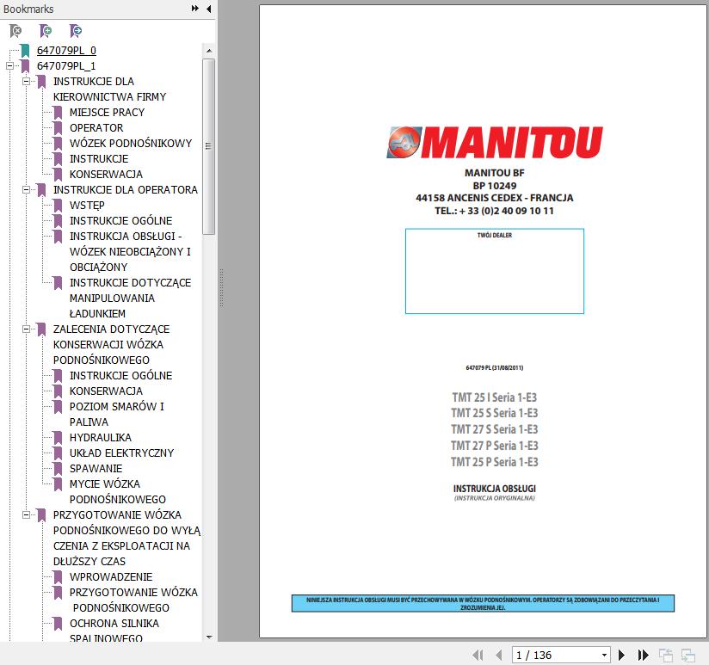Collapse INSTRUKCJE DLA OPERATORA bookmark group

coord(26,190)
